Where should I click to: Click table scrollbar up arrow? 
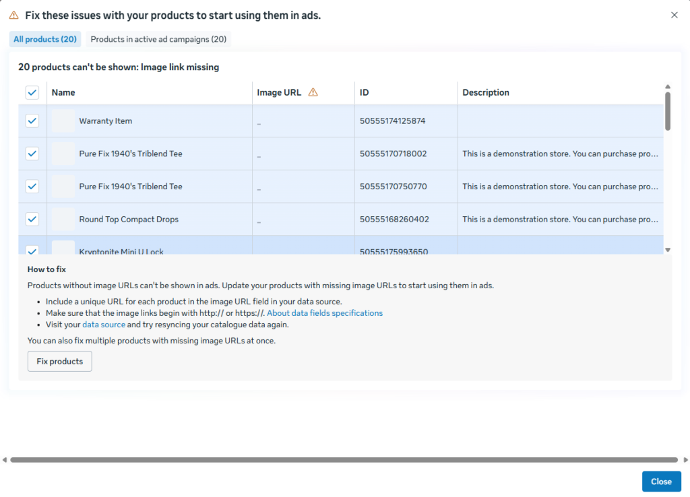coord(668,87)
